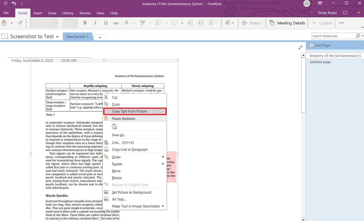Open the Paste options dropdown arrow
The width and height of the screenshot is (364, 221).
(x=11, y=23)
